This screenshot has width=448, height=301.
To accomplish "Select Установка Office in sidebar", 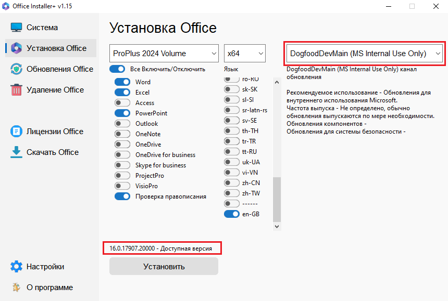I will (51, 48).
